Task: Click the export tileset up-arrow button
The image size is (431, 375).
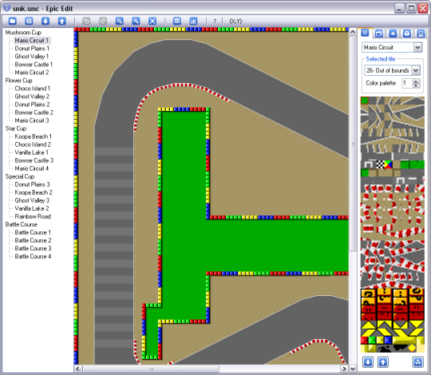Action: [383, 362]
